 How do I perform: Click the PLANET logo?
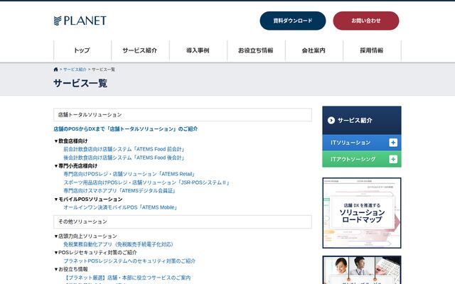pos(80,21)
